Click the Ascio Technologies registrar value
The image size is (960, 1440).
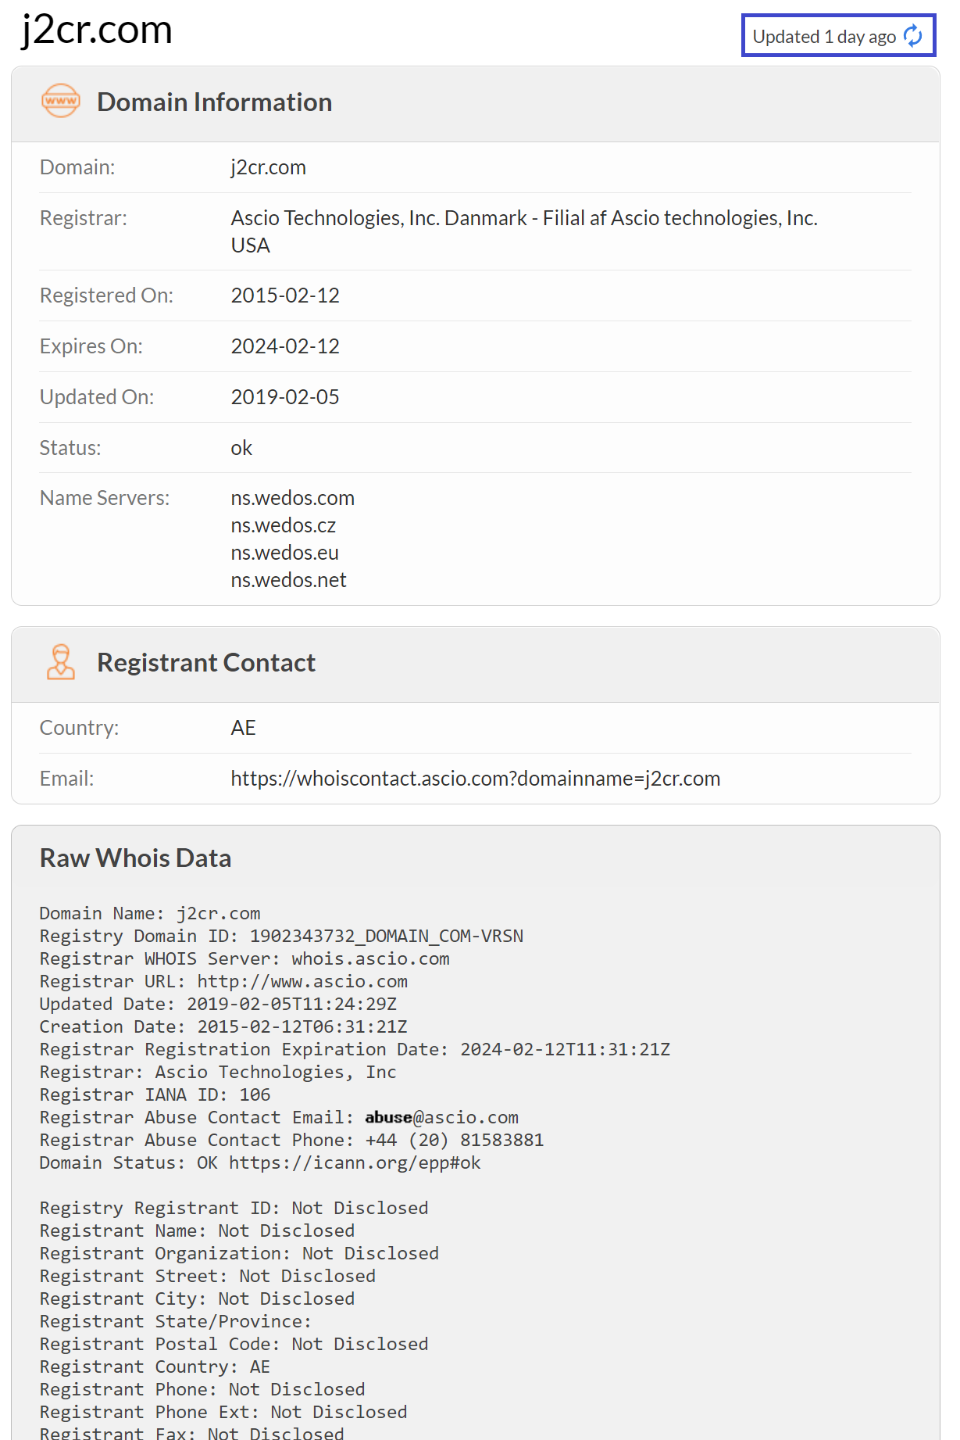click(x=524, y=231)
